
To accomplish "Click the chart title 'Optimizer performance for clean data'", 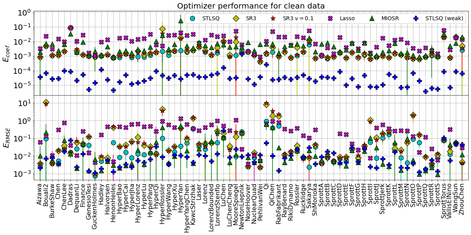I will tap(251, 5).
